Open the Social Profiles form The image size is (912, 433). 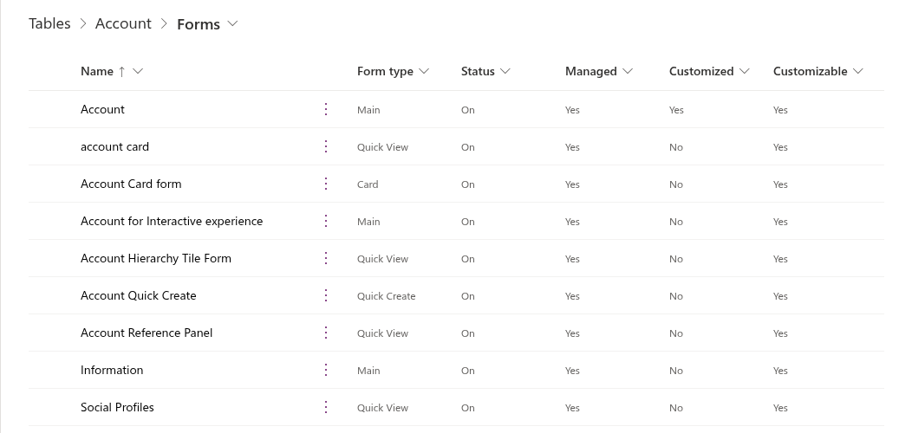[x=117, y=407]
